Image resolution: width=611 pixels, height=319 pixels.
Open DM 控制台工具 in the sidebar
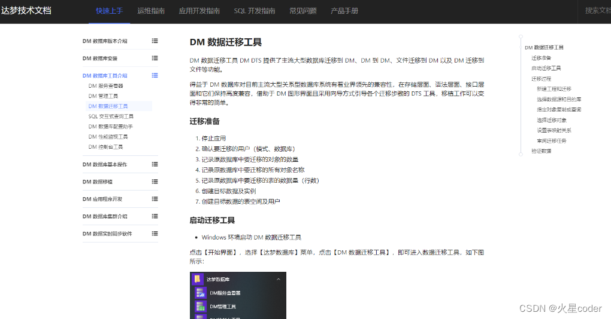click(x=105, y=147)
